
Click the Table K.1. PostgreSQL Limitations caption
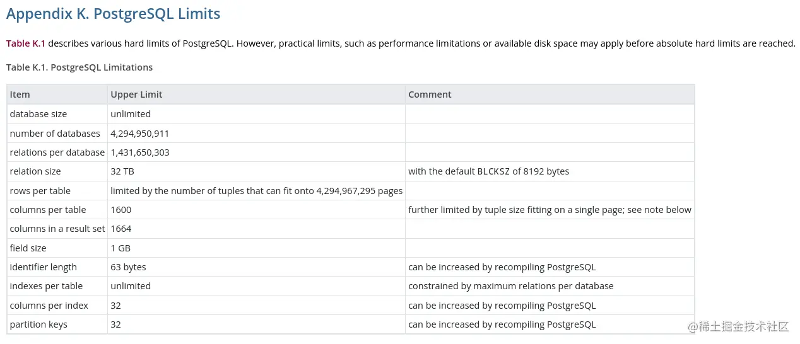pyautogui.click(x=79, y=67)
